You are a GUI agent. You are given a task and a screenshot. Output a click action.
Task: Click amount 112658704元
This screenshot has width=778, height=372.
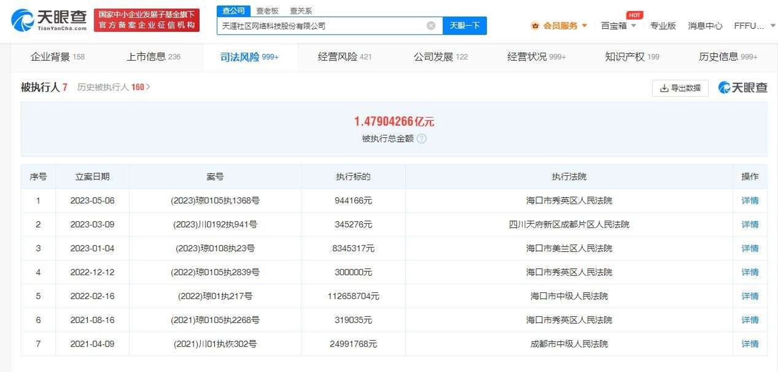353,296
